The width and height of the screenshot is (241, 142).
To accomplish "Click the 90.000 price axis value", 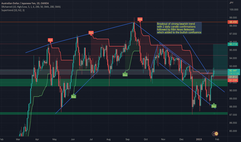I will [x=233, y=91].
